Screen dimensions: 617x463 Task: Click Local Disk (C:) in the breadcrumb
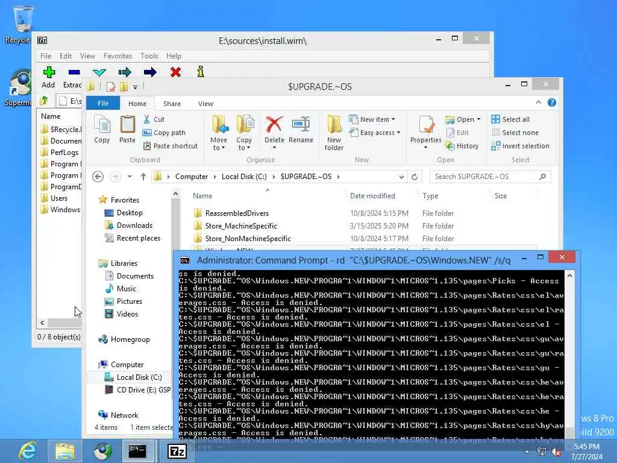click(244, 177)
